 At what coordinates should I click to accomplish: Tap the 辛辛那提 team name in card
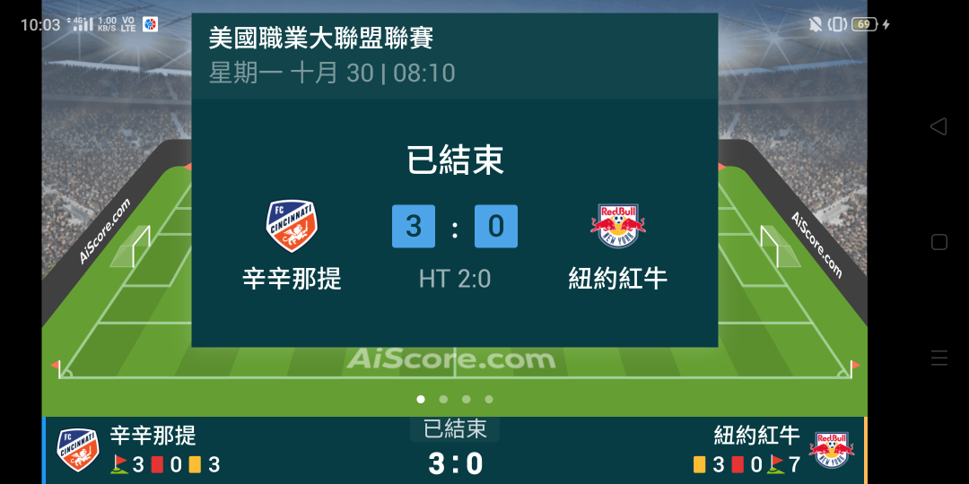[292, 279]
